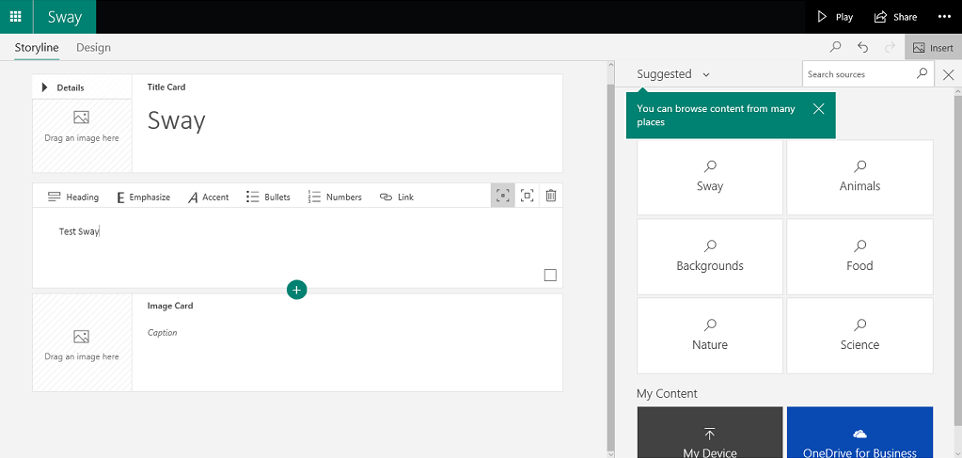Add new card with green plus button
Viewport: 962px width, 458px height.
pyautogui.click(x=297, y=290)
